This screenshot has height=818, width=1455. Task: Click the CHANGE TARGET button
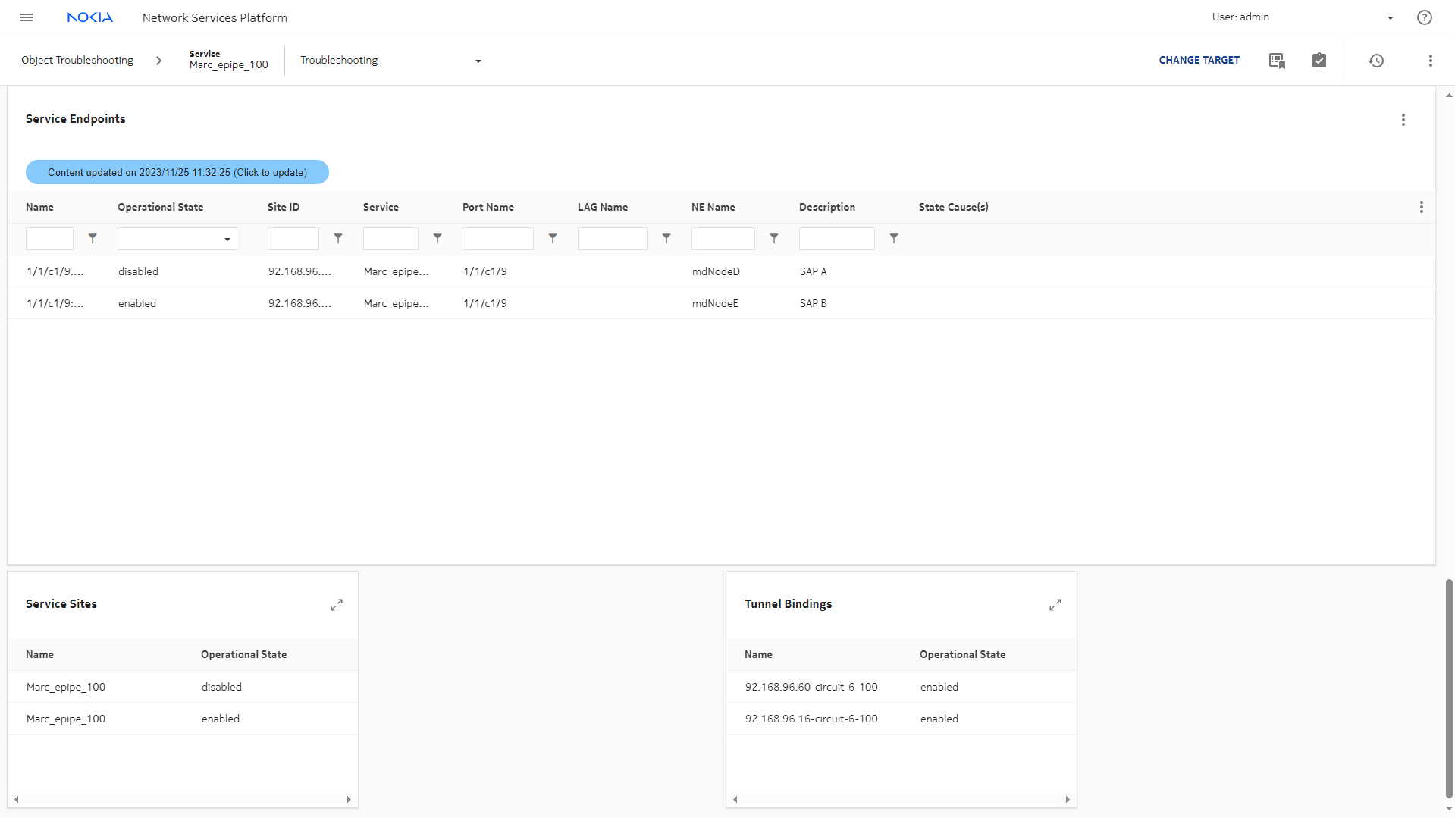click(1199, 61)
